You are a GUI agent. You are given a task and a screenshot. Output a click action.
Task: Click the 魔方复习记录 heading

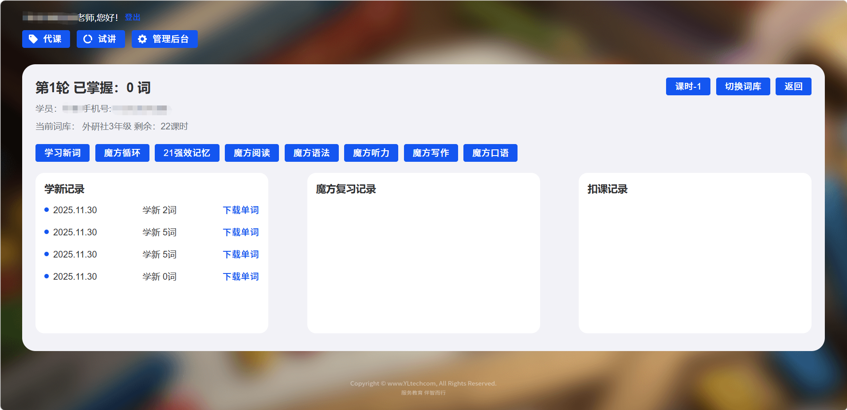(x=346, y=189)
